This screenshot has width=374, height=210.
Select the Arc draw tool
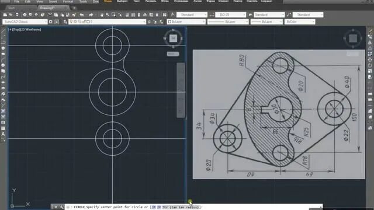click(3, 60)
